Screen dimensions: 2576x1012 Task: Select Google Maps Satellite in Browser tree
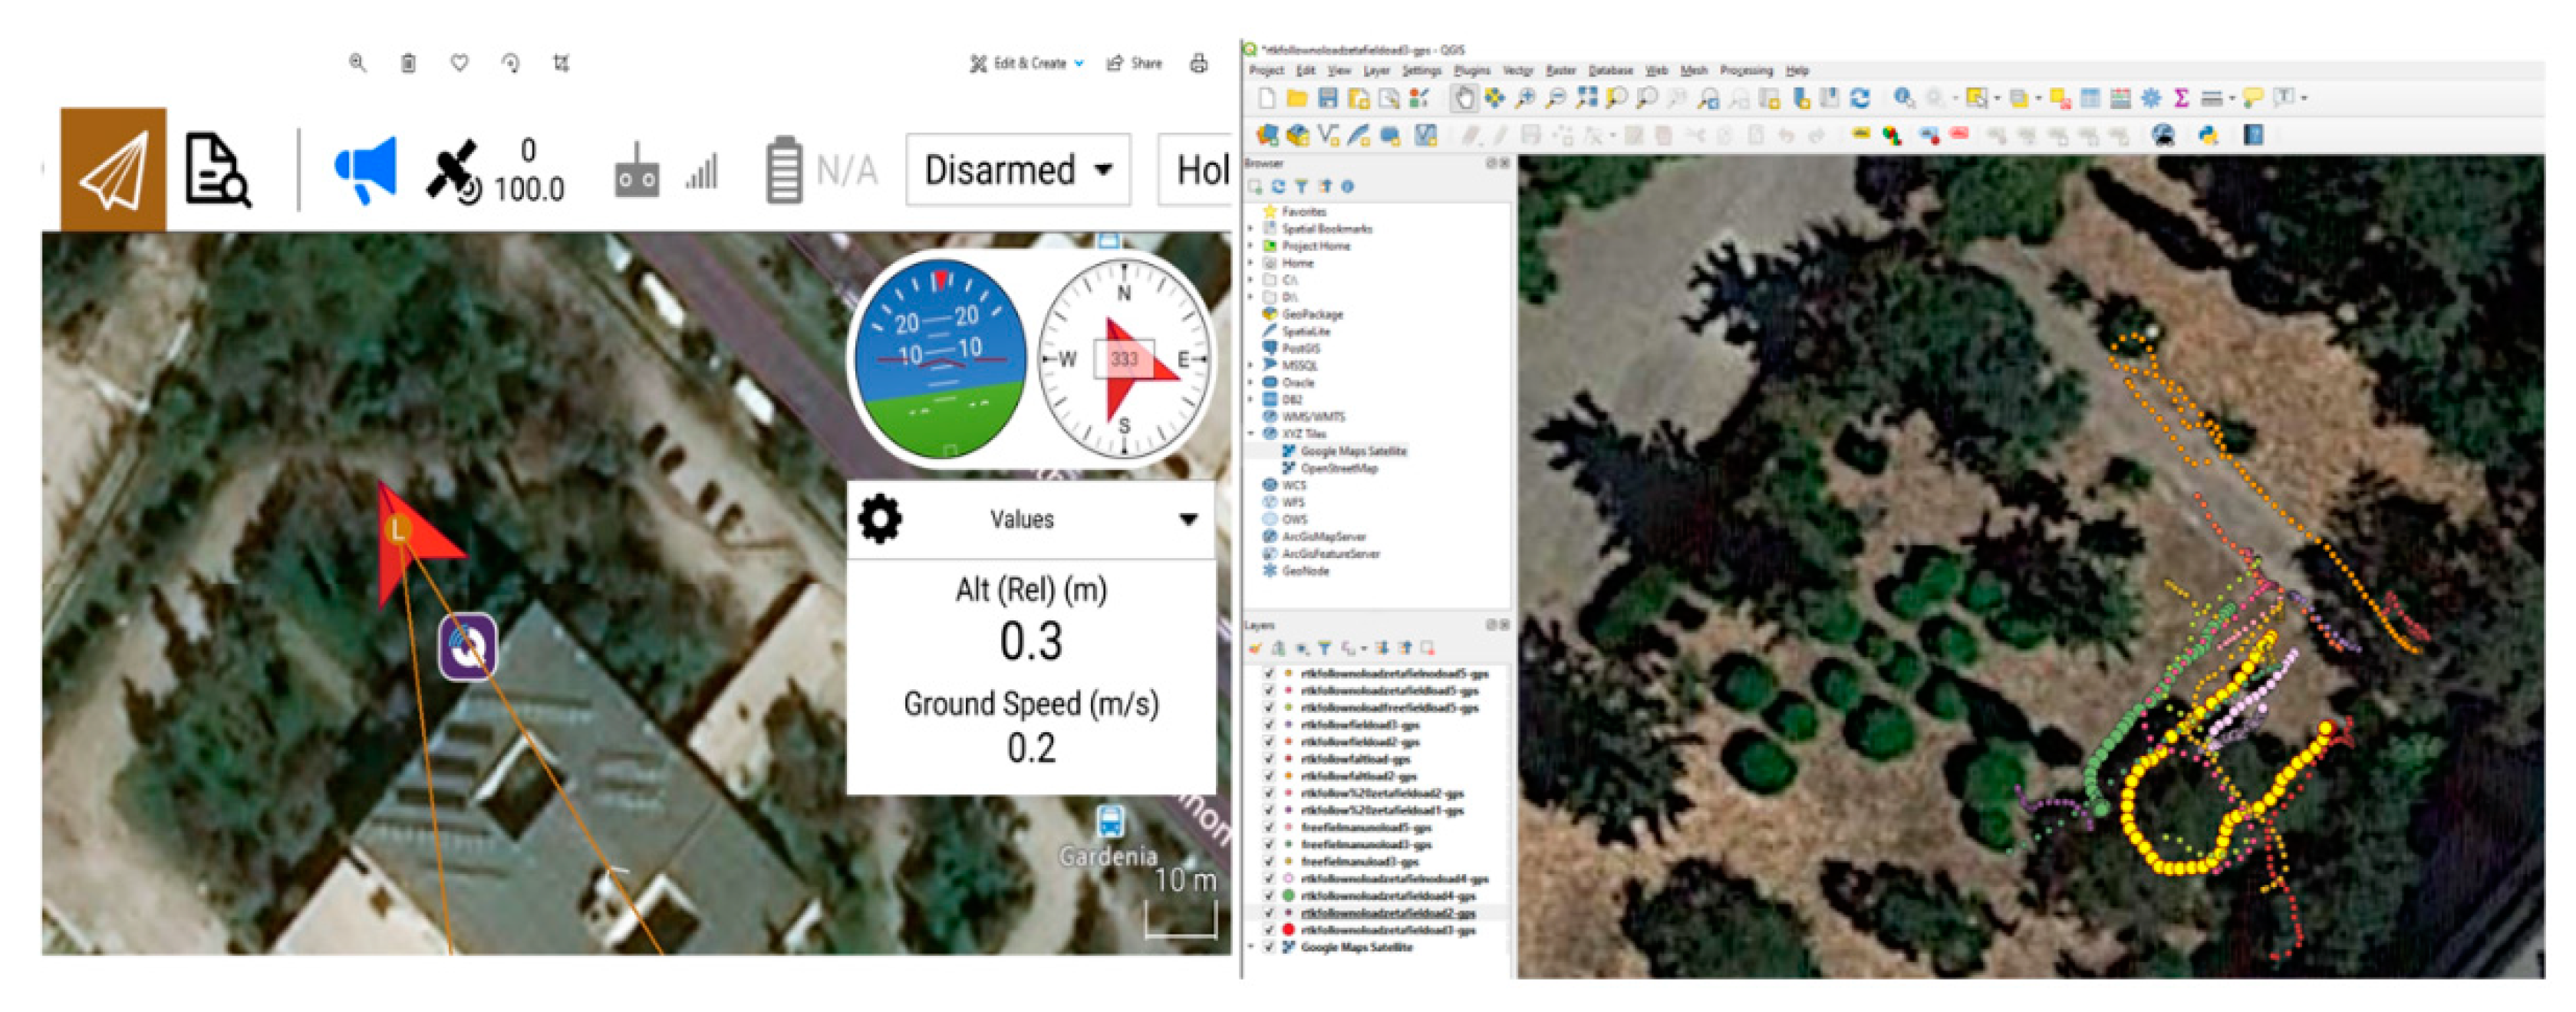pos(1352,451)
